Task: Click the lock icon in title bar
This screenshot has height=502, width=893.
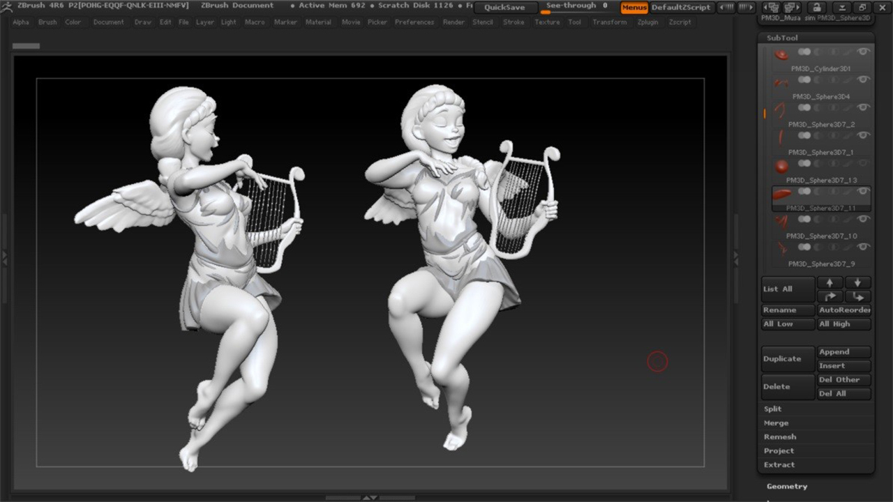Action: pos(816,8)
